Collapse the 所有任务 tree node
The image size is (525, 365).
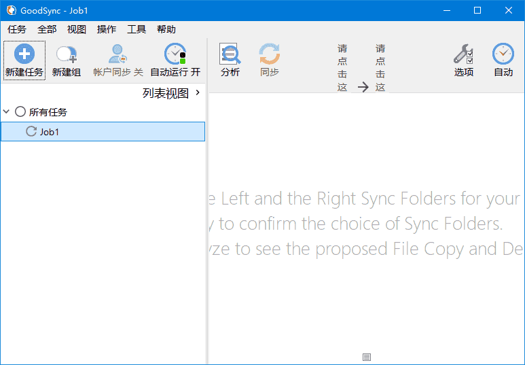pos(7,111)
